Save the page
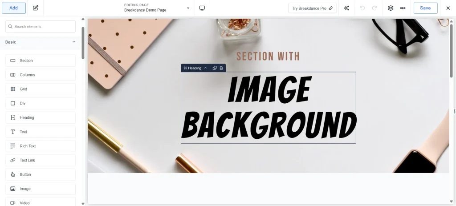This screenshot has height=206, width=456. 425,8
